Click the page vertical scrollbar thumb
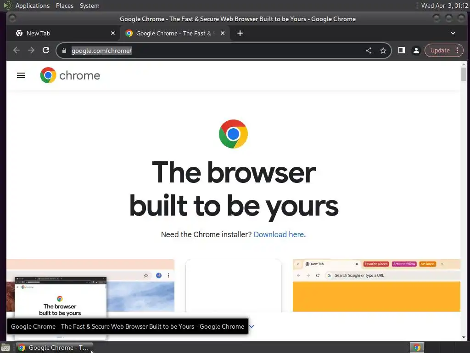 (x=464, y=74)
